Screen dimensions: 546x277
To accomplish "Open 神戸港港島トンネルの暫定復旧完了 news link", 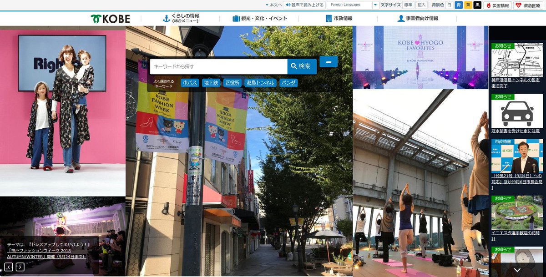I will coord(516,83).
